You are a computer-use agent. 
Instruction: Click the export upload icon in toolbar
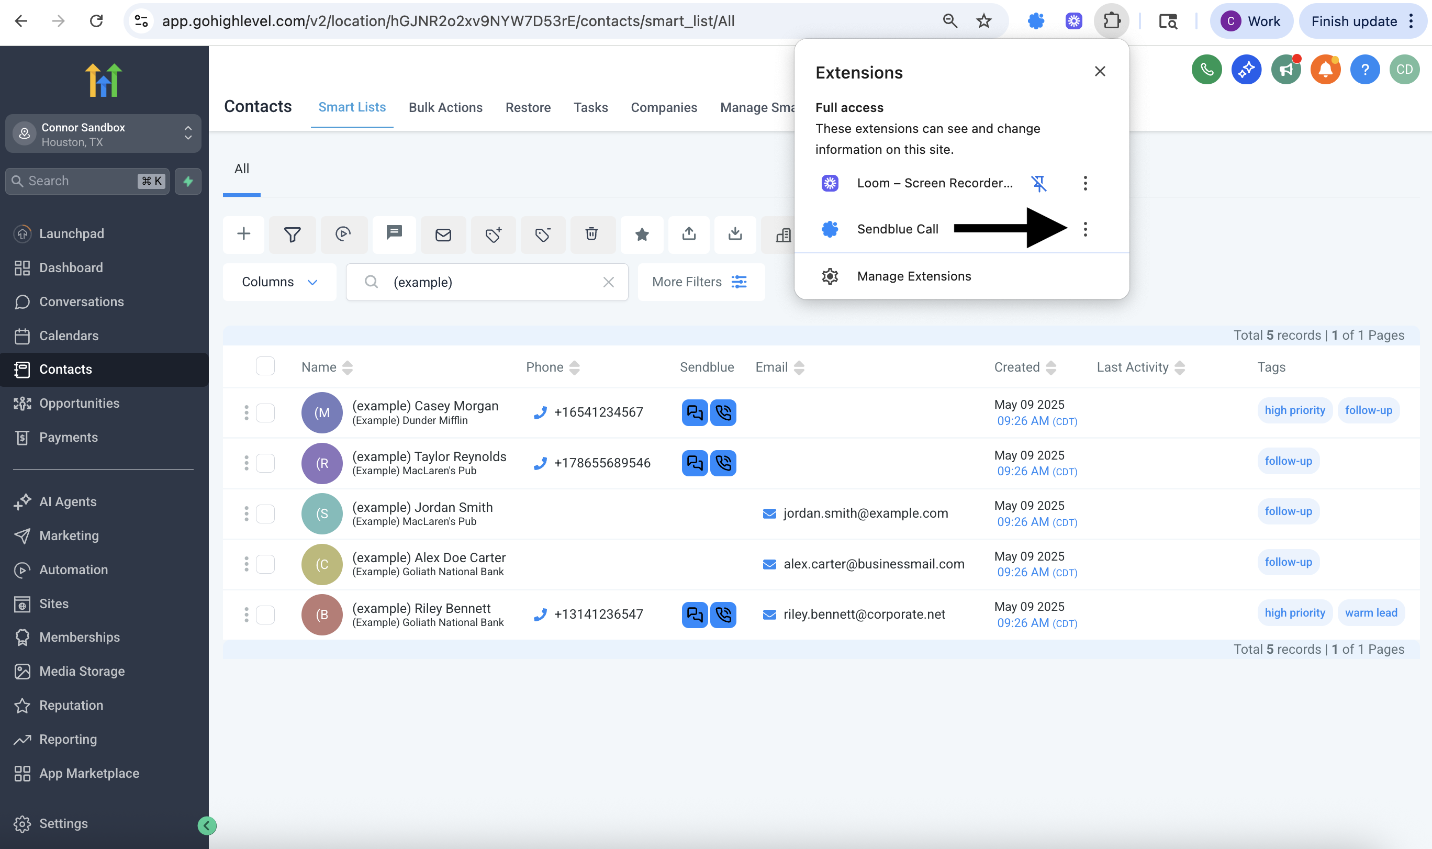689,234
